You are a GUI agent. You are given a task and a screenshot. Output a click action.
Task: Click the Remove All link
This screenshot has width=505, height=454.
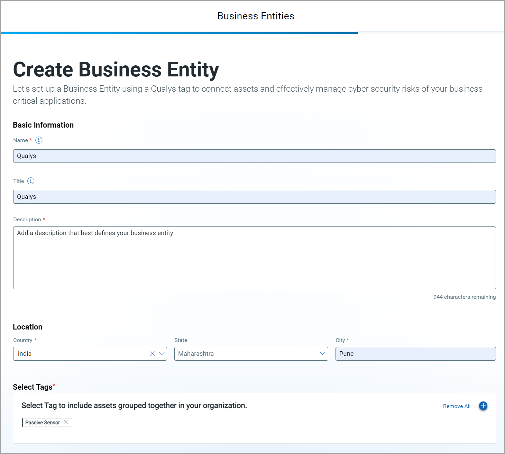(457, 406)
